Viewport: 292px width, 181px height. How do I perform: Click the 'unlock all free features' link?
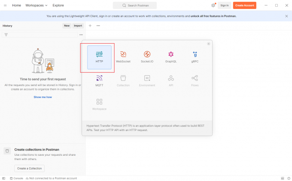(x=213, y=16)
